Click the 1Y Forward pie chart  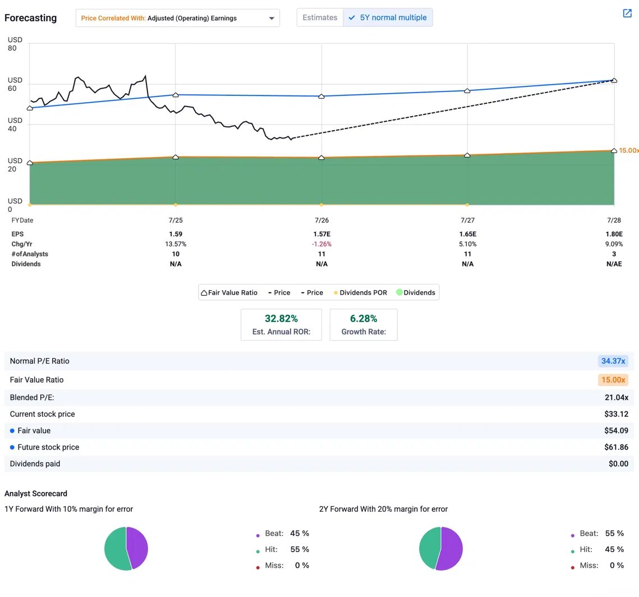coord(126,549)
